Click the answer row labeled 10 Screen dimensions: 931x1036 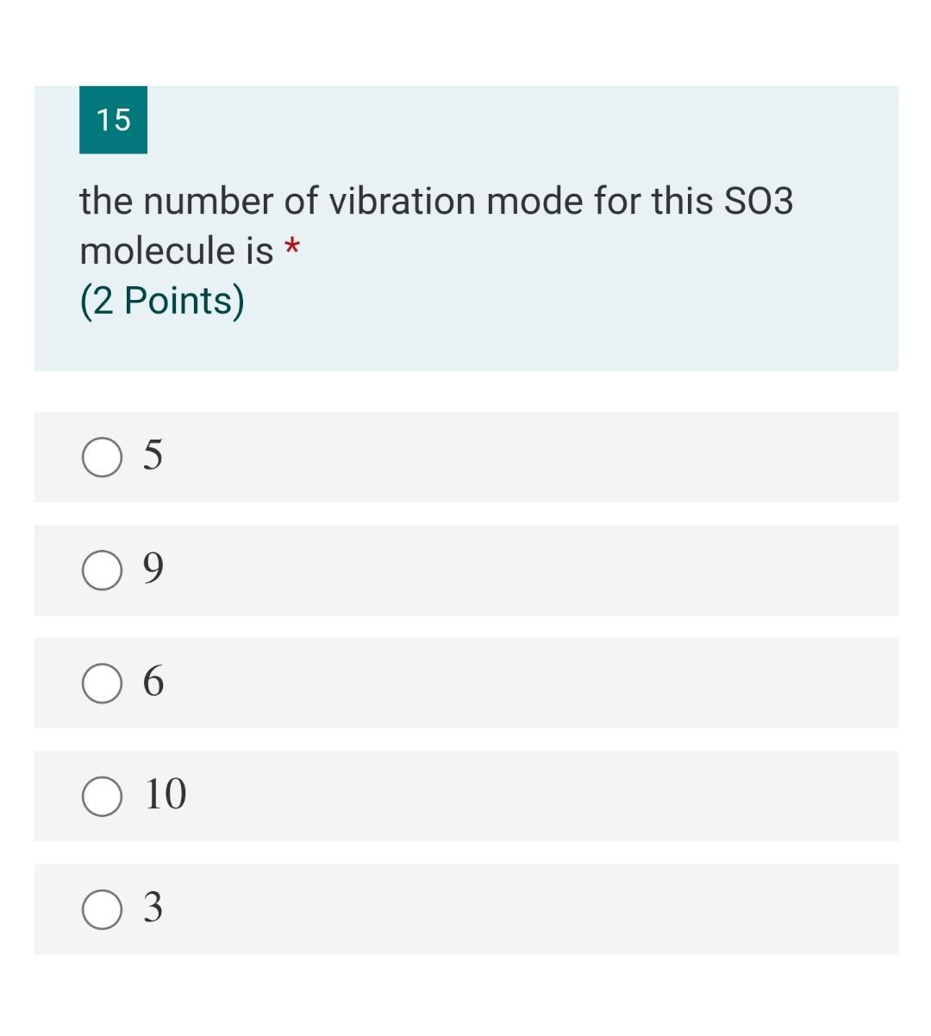465,795
